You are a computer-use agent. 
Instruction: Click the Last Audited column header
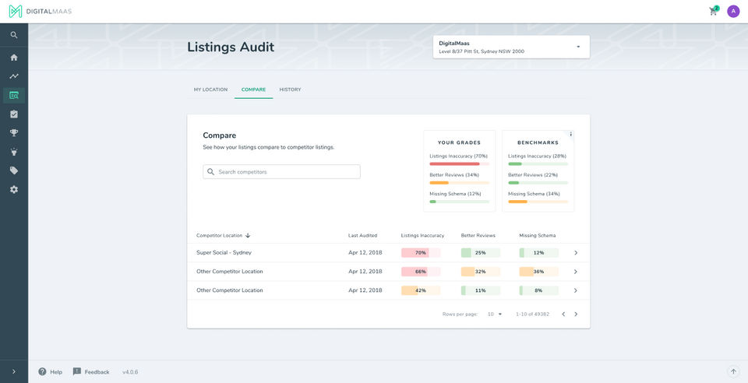pos(362,235)
